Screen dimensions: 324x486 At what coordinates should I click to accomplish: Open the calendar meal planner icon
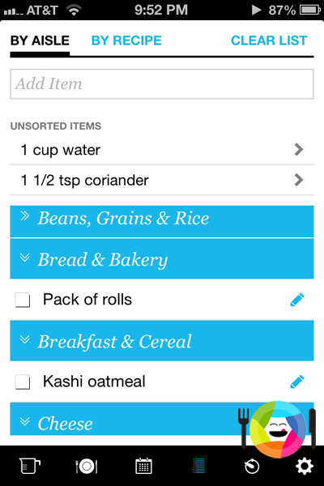point(143,466)
